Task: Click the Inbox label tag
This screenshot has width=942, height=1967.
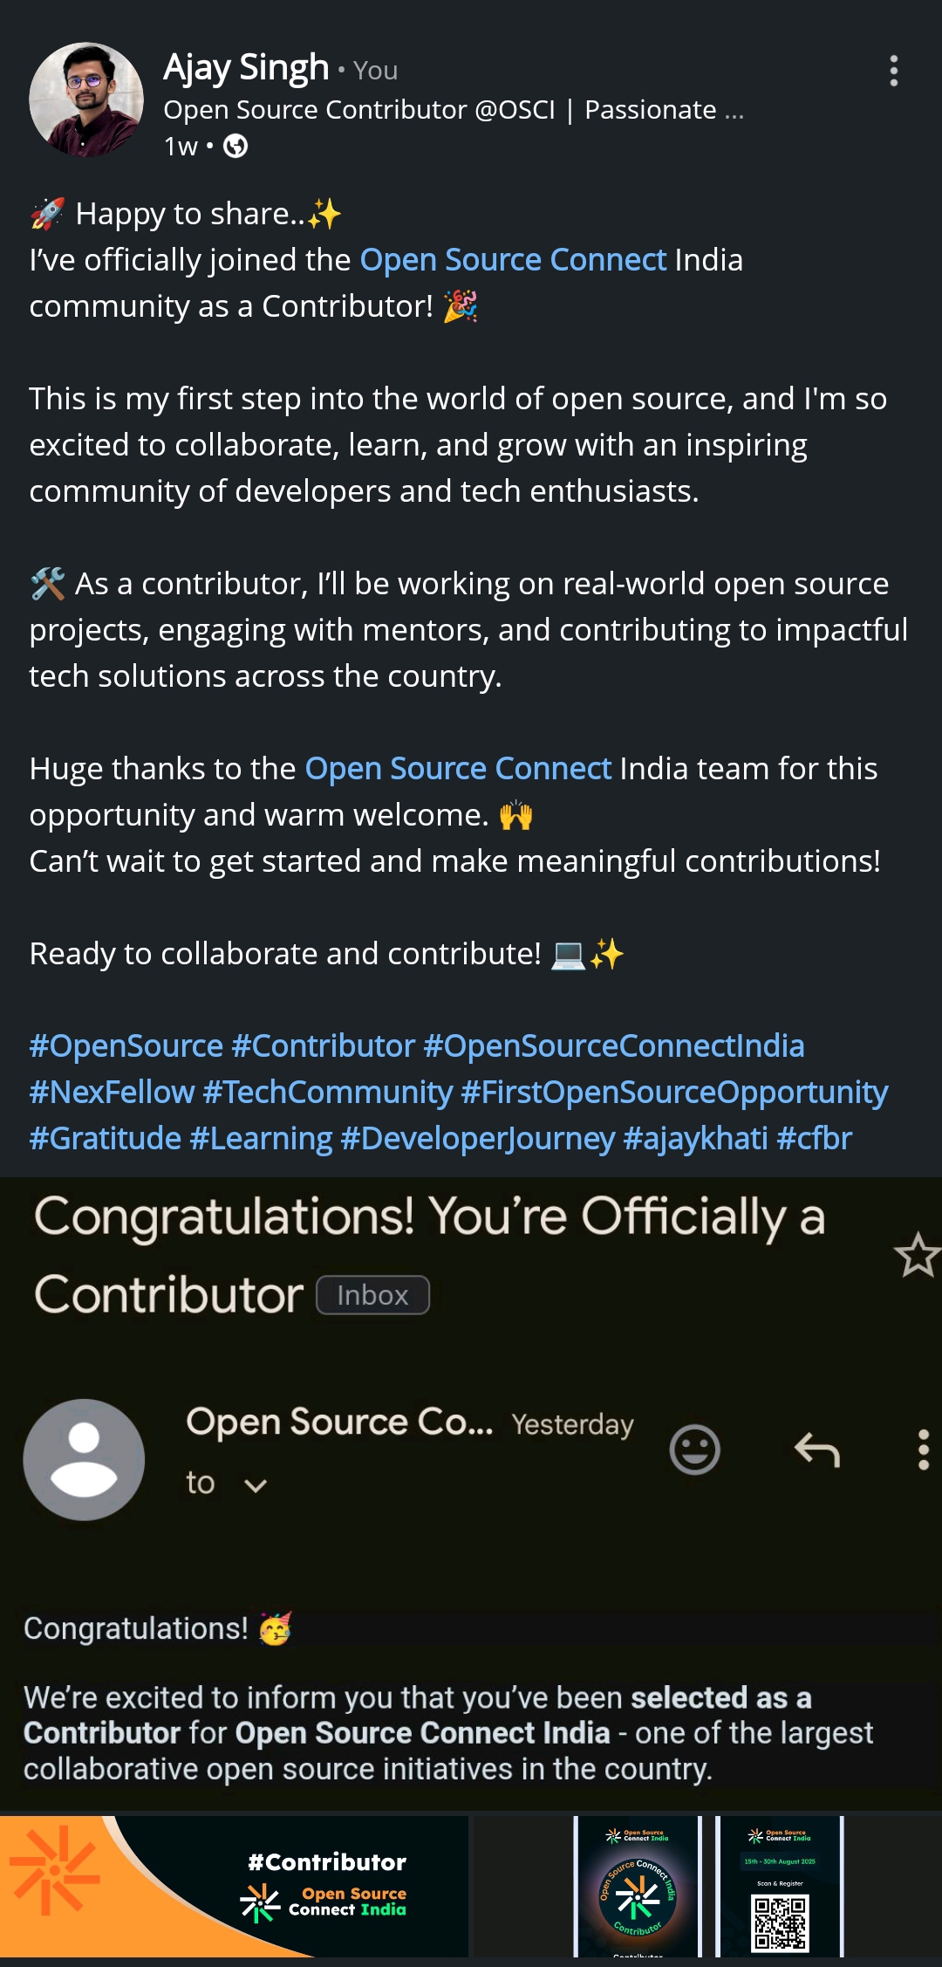Action: [x=372, y=1295]
